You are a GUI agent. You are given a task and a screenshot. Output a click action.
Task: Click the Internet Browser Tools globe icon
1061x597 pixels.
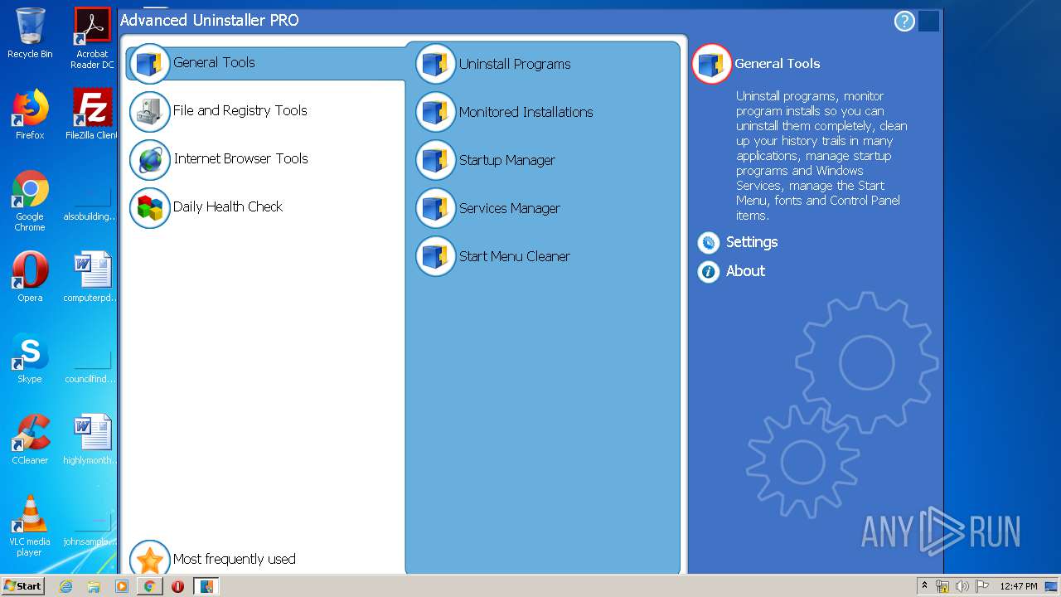(150, 160)
